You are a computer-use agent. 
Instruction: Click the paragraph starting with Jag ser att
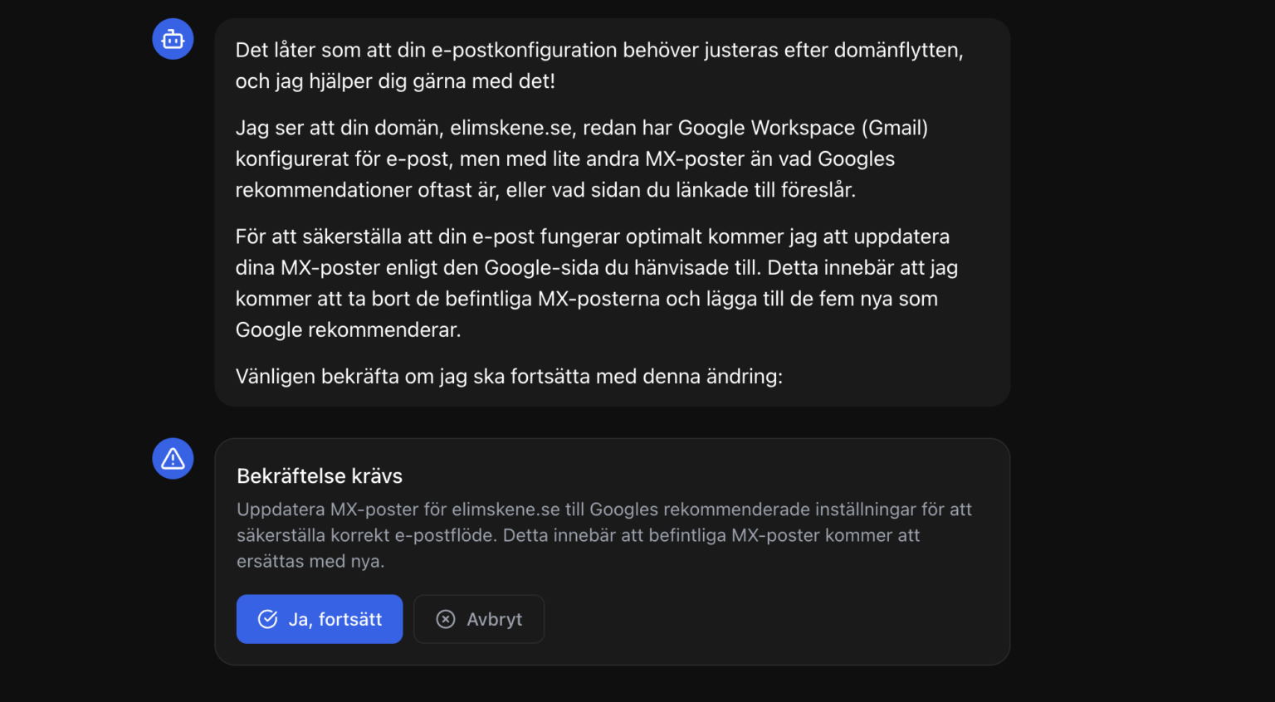click(581, 158)
